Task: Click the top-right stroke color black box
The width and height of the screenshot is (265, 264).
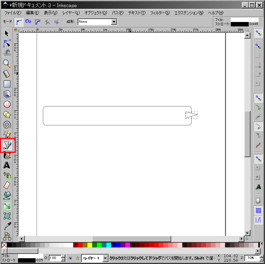Action: pos(240,24)
